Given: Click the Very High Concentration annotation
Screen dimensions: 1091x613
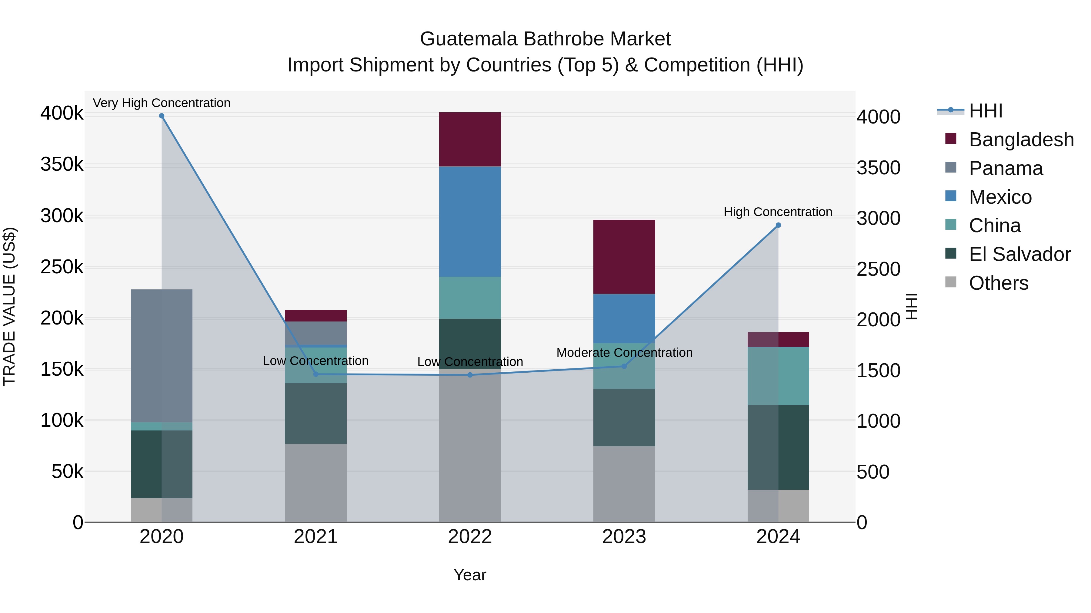Looking at the screenshot, I should 161,103.
